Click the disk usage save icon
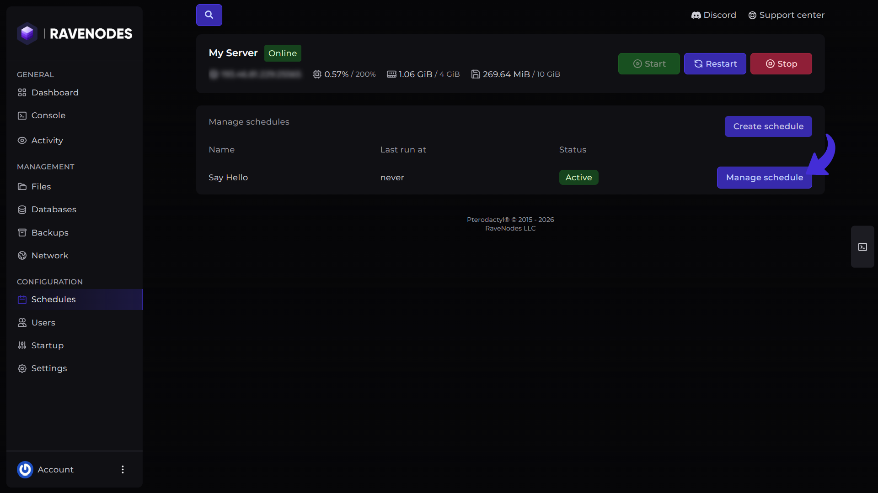The width and height of the screenshot is (878, 493). point(476,74)
